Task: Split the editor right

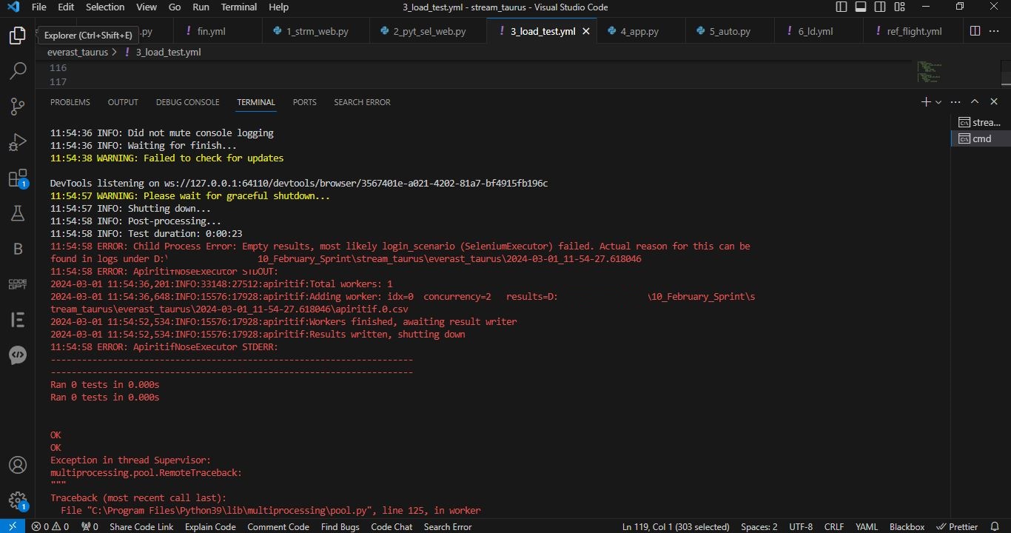Action: click(x=975, y=31)
